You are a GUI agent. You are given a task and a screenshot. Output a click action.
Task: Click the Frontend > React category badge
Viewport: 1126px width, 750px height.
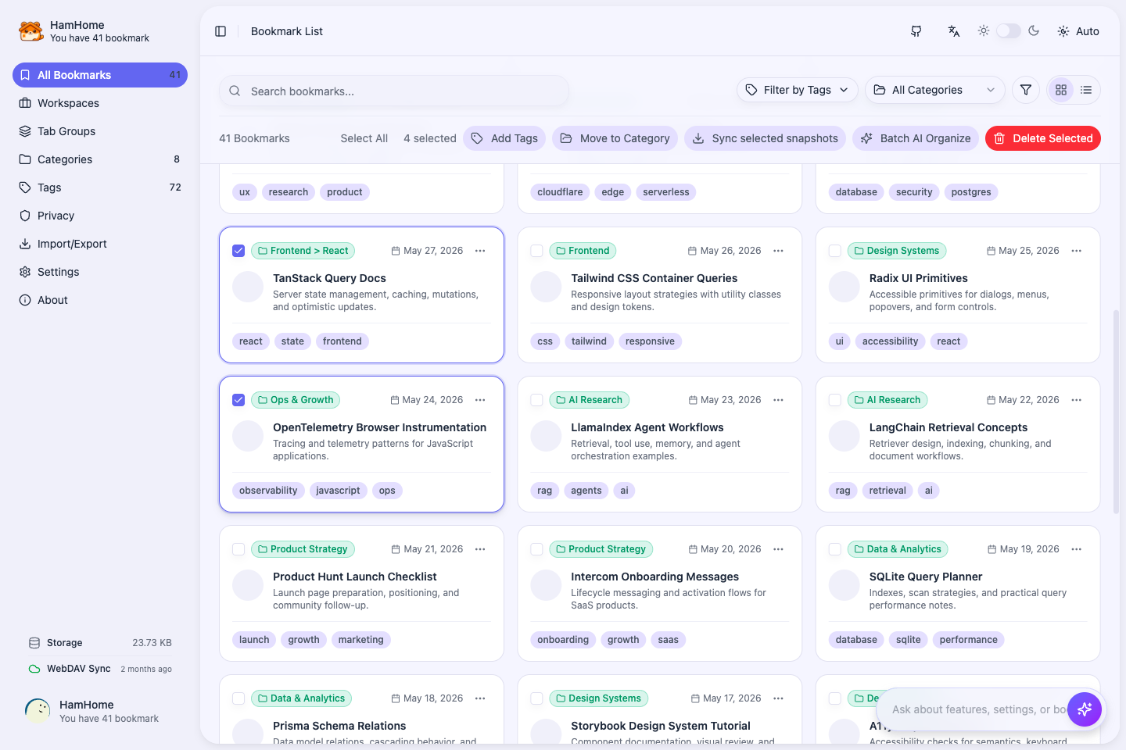coord(303,251)
